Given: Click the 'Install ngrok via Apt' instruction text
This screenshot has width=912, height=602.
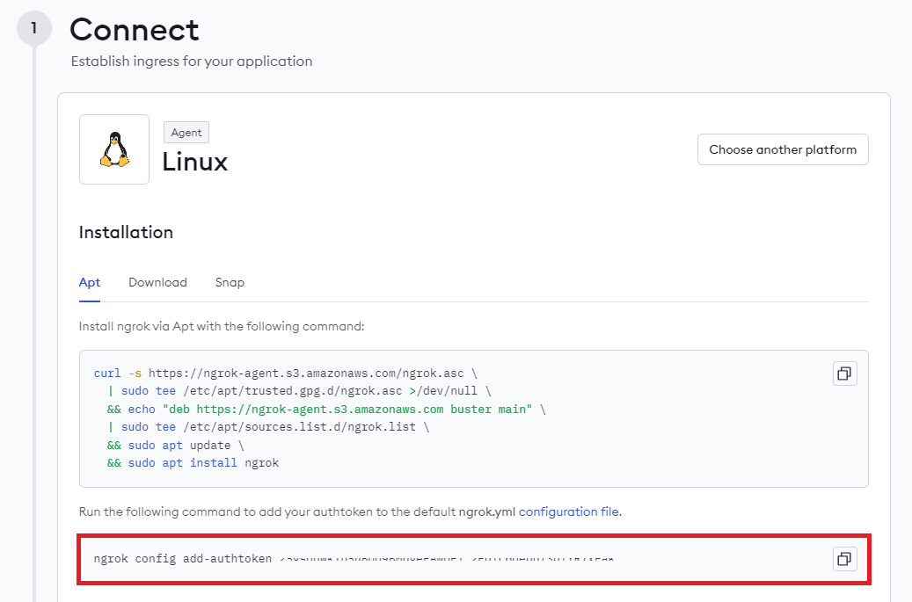Looking at the screenshot, I should (222, 327).
